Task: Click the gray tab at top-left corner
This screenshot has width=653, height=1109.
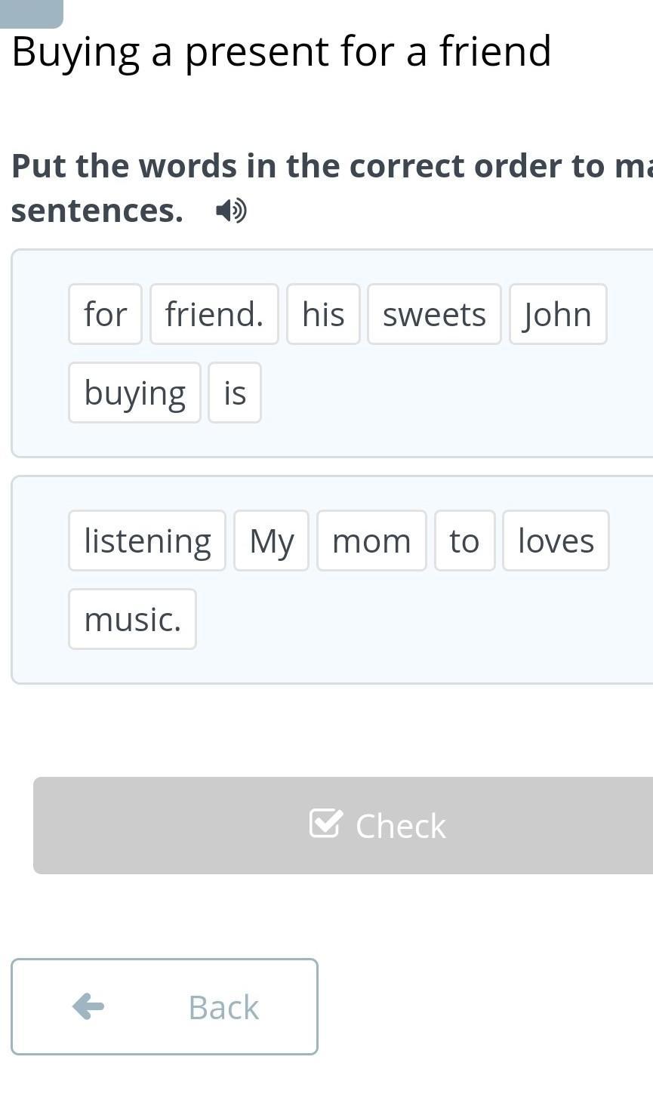Action: point(31,13)
